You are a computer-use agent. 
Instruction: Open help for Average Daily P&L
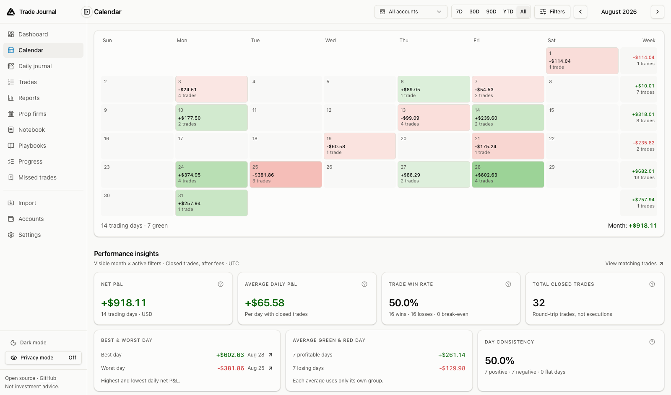364,284
